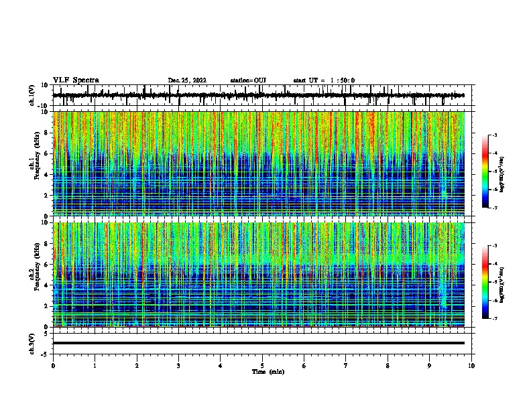531x410 pixels.
Task: Click the "ch.3(V)" axis label
Action: coord(32,344)
